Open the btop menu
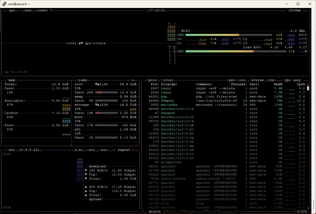Image resolution: width=316 pixels, height=214 pixels. click(27, 11)
